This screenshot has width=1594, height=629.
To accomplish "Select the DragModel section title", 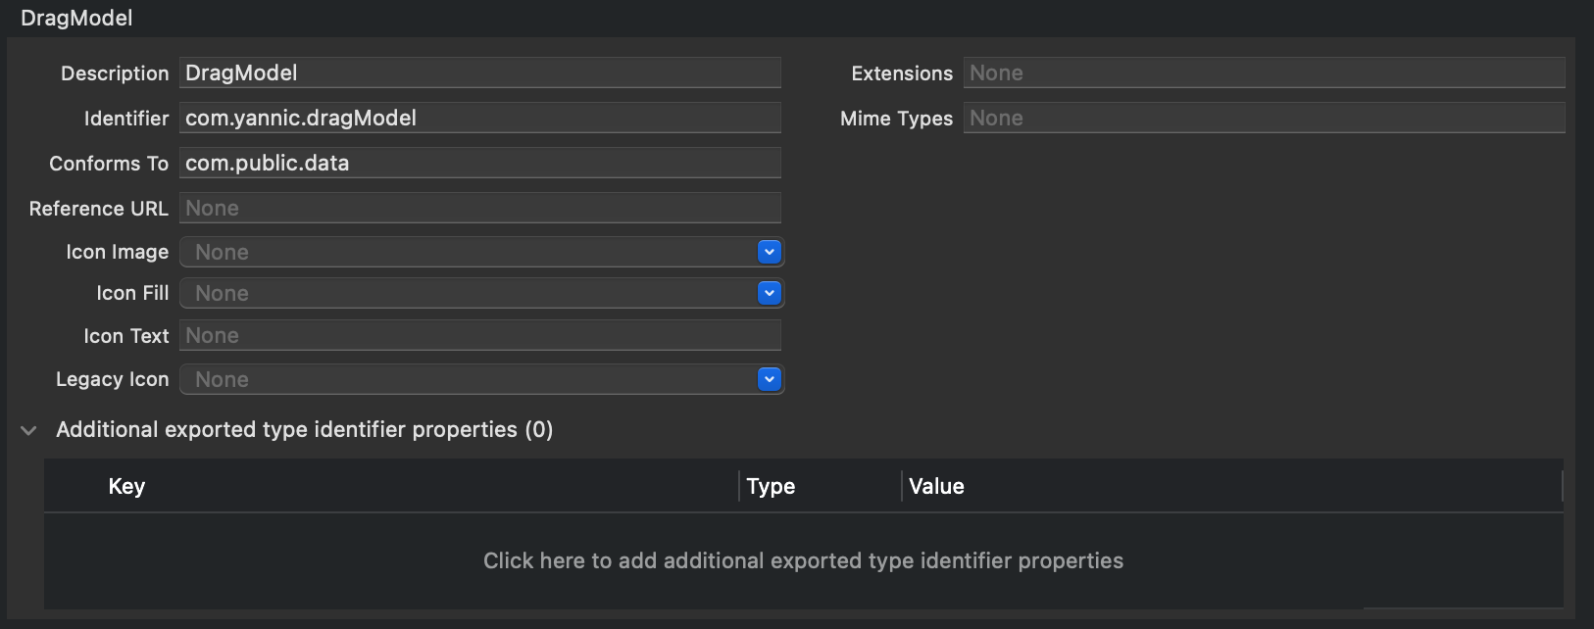I will coord(76,18).
